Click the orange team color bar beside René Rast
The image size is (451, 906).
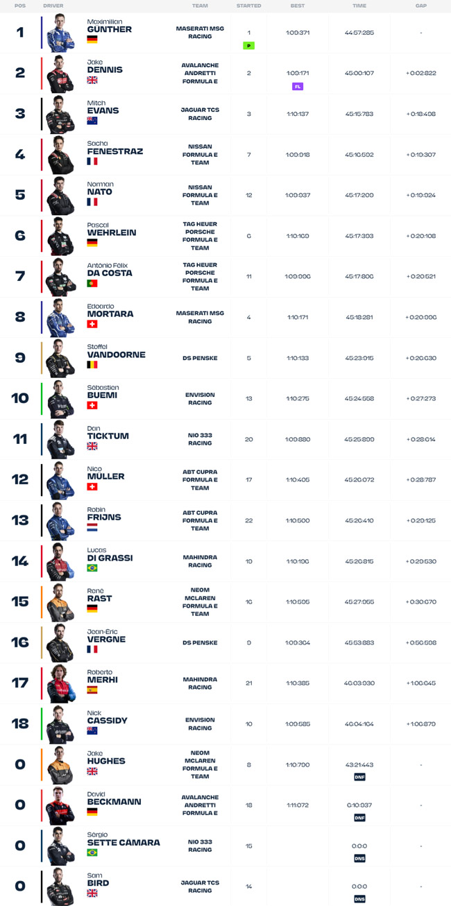tap(42, 601)
